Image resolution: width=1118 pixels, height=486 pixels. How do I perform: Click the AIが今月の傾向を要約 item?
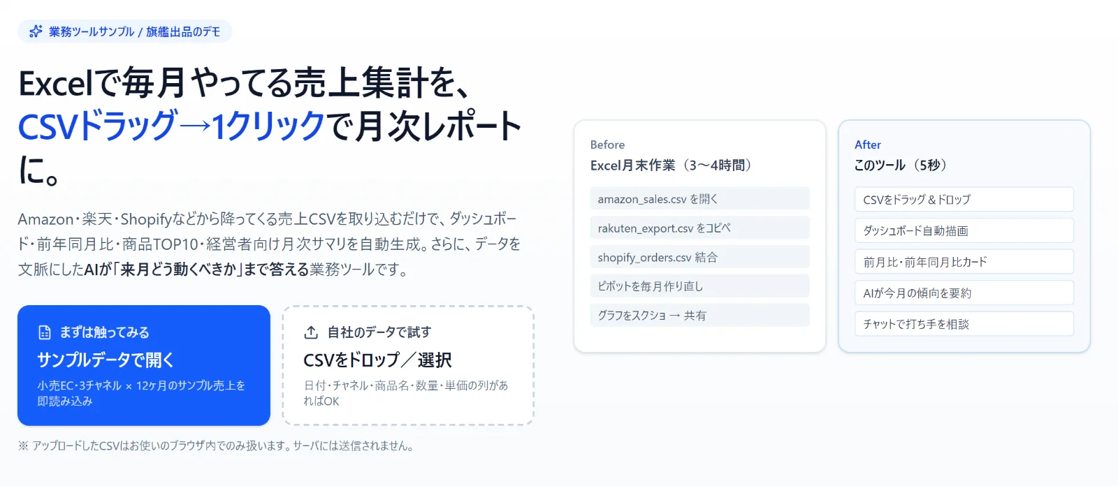coord(964,293)
